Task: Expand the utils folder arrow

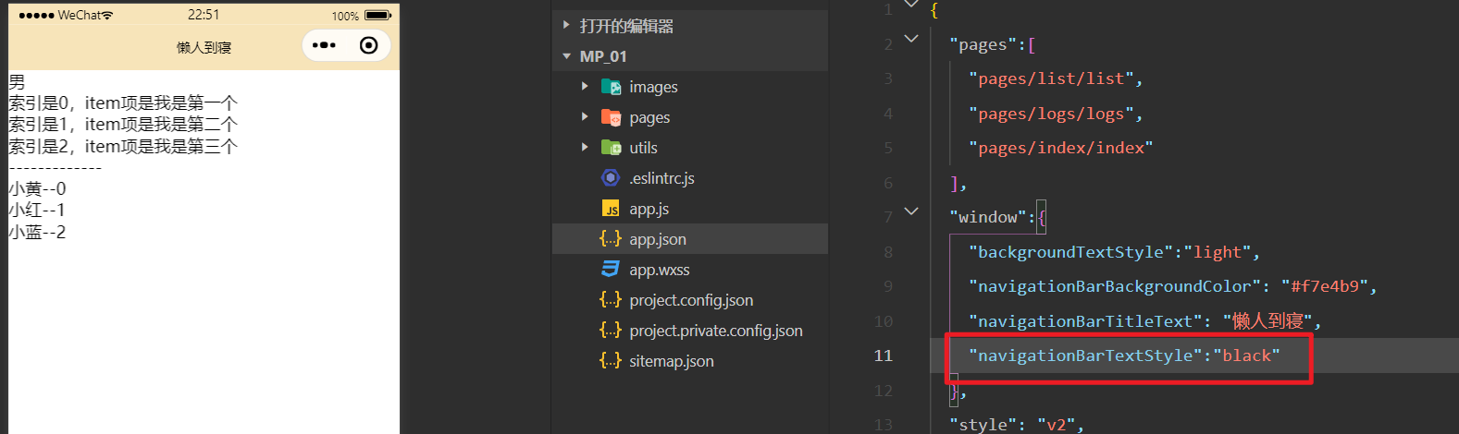Action: (585, 148)
